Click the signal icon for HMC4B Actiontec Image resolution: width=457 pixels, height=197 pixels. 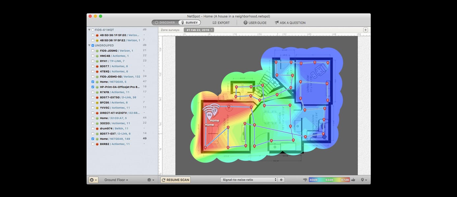point(97,56)
